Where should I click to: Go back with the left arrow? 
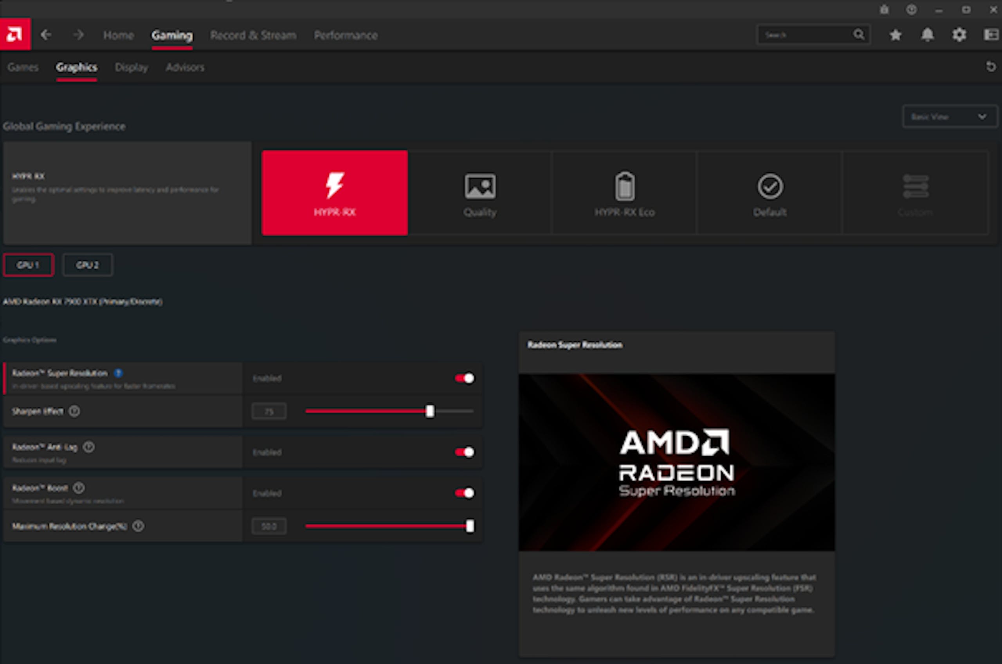tap(46, 35)
